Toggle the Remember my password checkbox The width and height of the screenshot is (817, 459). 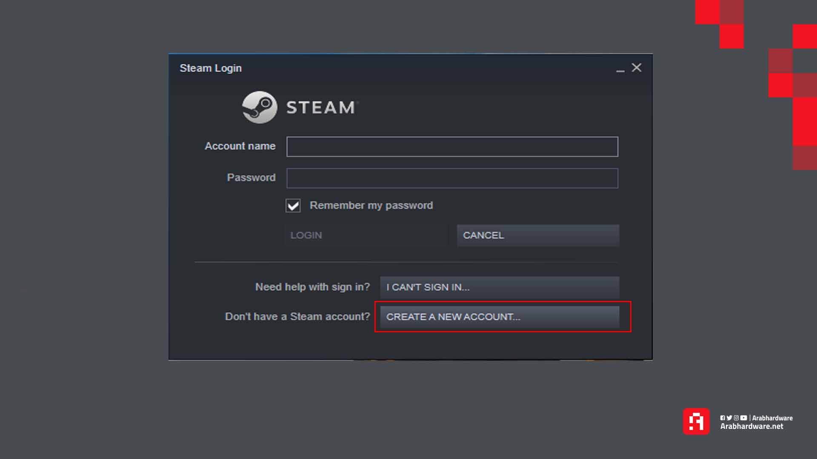[293, 206]
